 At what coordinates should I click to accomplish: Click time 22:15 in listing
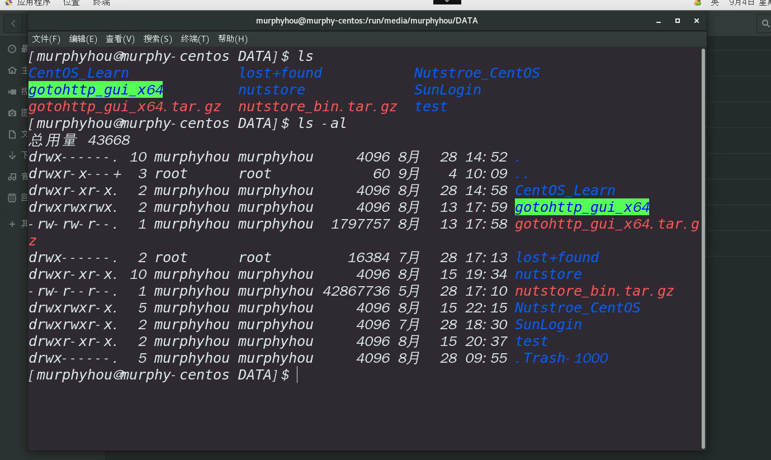coord(486,308)
